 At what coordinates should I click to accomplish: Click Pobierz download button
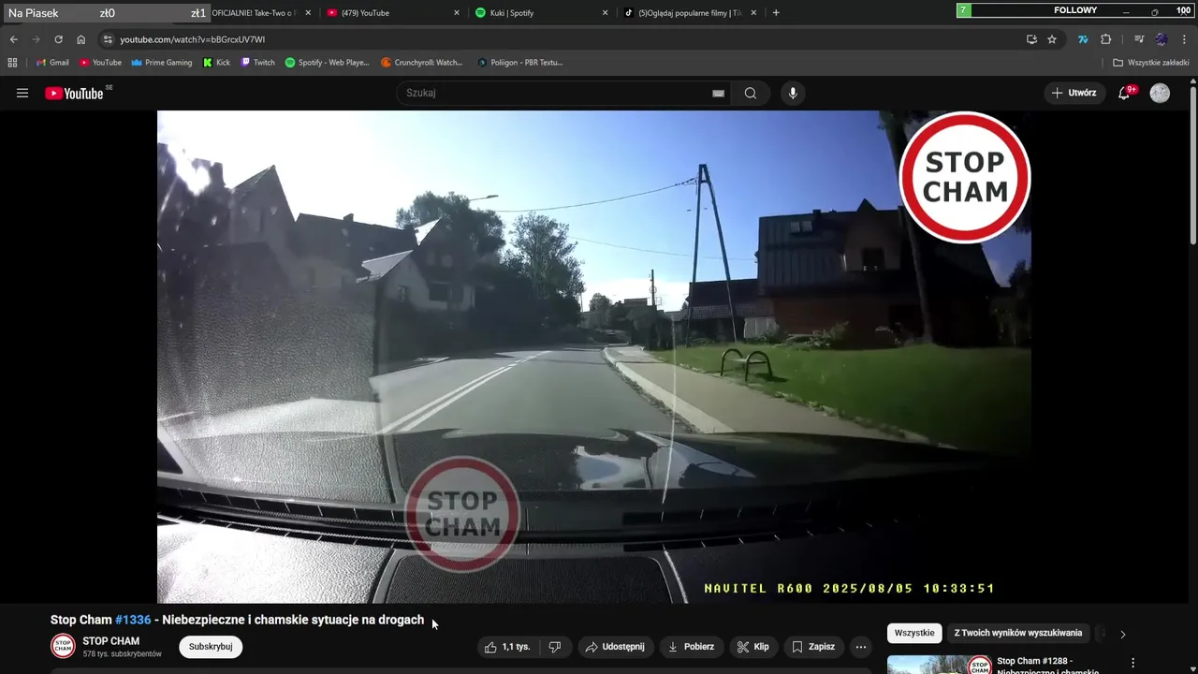(x=691, y=647)
